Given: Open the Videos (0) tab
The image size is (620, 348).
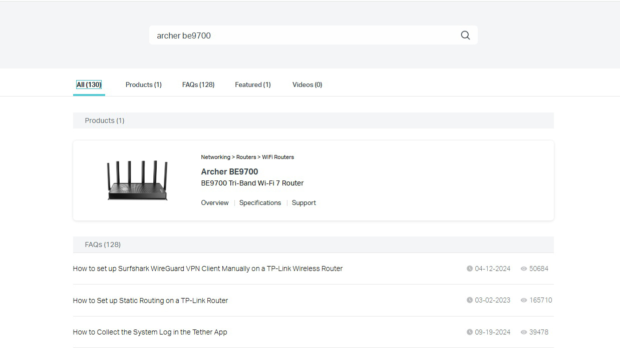Looking at the screenshot, I should tap(307, 84).
